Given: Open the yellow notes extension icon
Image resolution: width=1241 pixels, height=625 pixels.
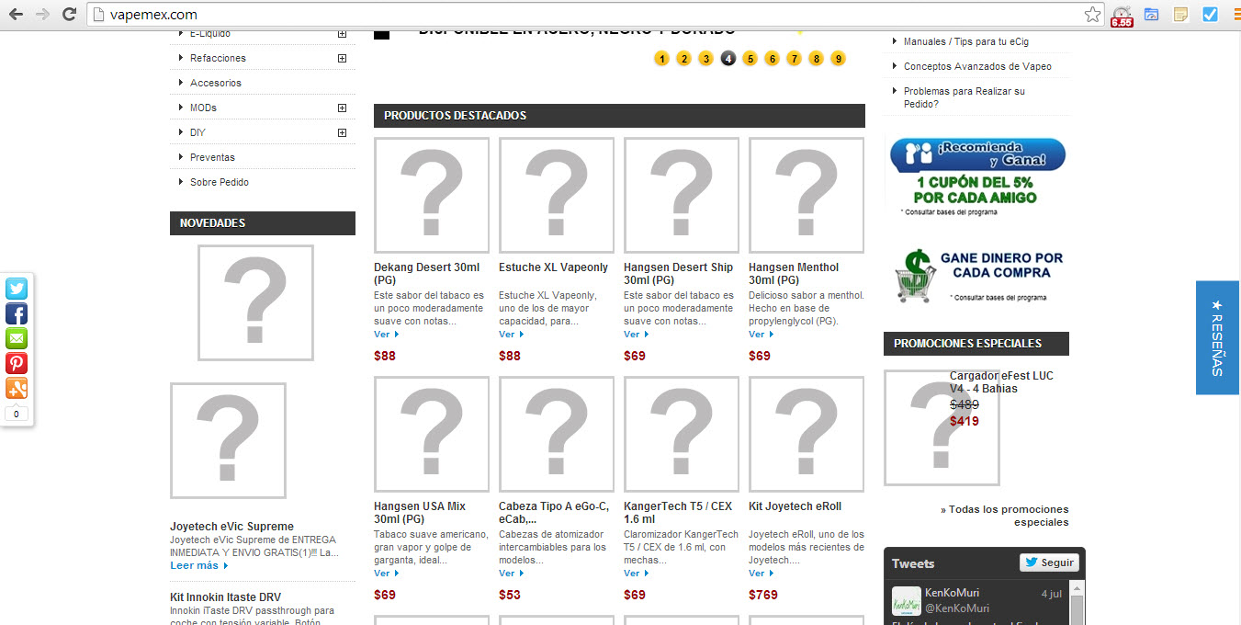Looking at the screenshot, I should click(1180, 15).
